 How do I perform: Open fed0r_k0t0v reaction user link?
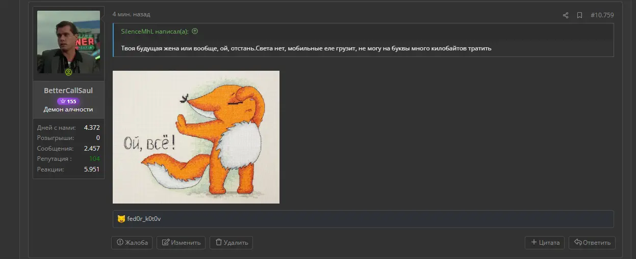click(x=144, y=219)
